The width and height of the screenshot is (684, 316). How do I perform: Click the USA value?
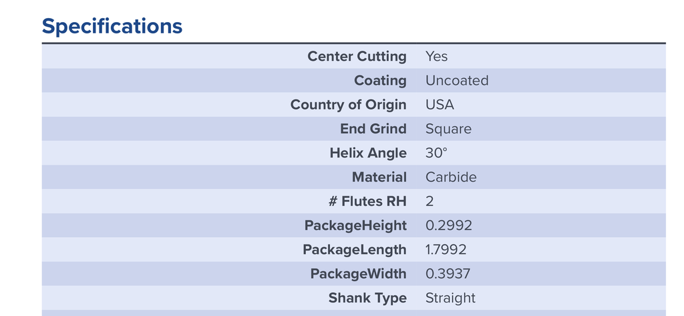coord(440,105)
